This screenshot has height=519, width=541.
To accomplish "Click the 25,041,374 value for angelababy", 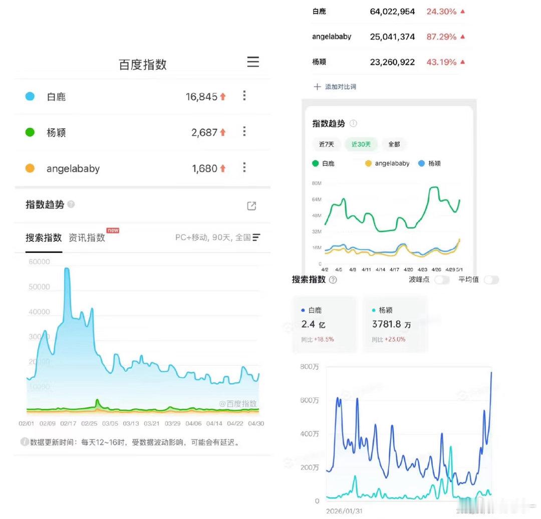I will 392,37.
